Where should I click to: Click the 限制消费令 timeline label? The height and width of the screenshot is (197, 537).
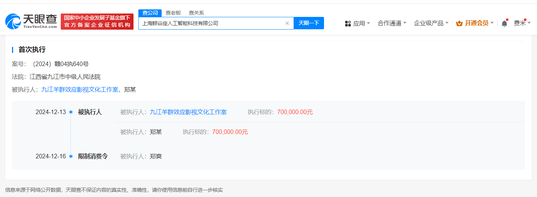click(93, 156)
